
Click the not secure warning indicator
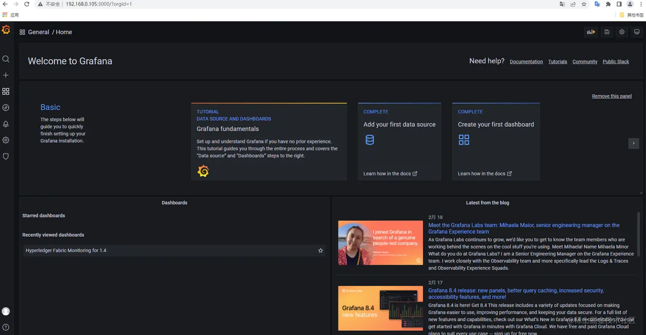click(50, 4)
